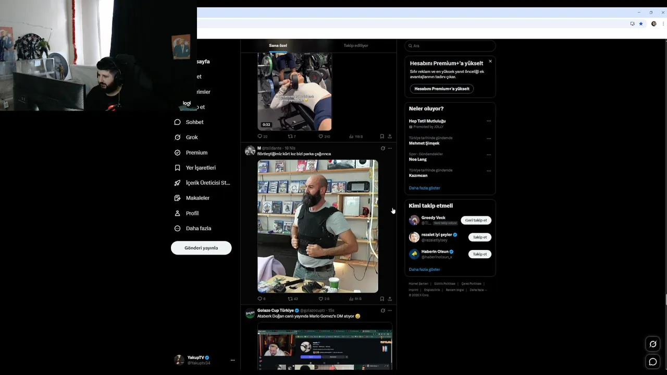Play the gym workout video
The height and width of the screenshot is (375, 667).
[x=294, y=91]
